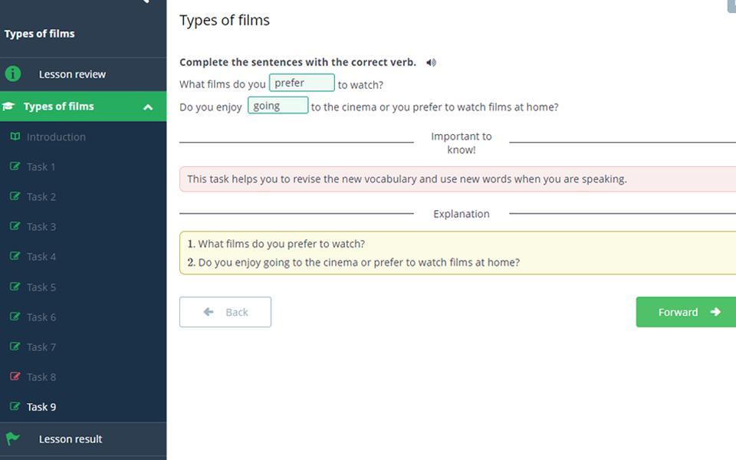Click the Introduction book icon
Viewport: 736px width, 460px height.
15,136
